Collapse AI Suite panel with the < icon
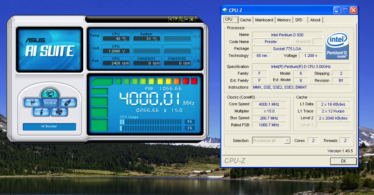This screenshot has width=374, height=195. (x=170, y=19)
